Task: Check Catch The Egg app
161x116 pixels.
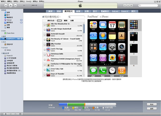Action: (45, 50)
